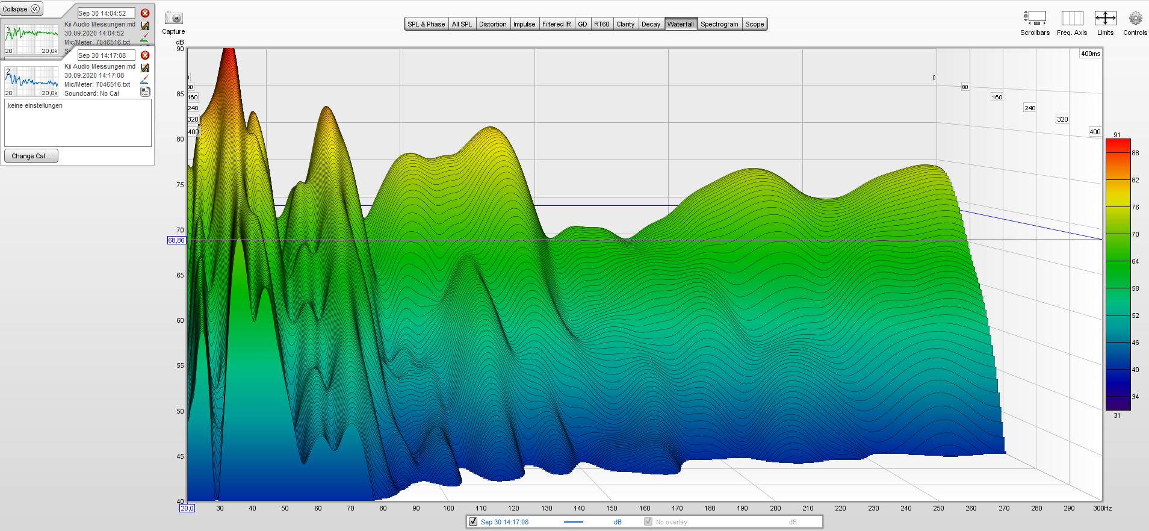Click the waterfall colour scale bar
Screen dimensions: 1149x531
point(1118,275)
